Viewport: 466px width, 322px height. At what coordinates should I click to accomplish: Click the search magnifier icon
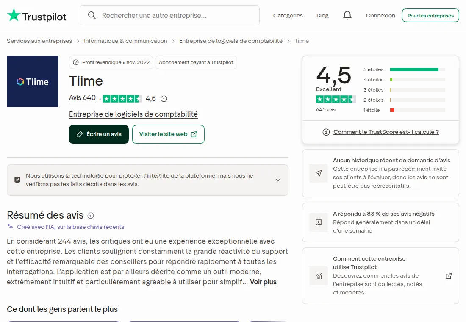pos(92,15)
